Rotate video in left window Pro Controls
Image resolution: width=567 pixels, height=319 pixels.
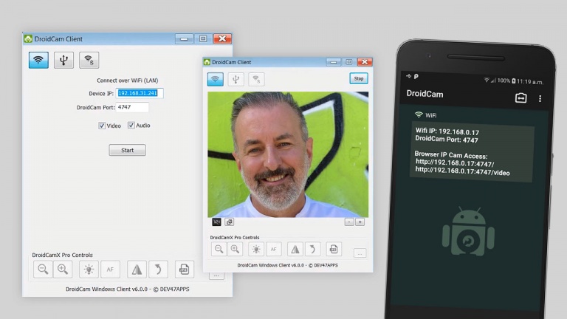coord(158,269)
